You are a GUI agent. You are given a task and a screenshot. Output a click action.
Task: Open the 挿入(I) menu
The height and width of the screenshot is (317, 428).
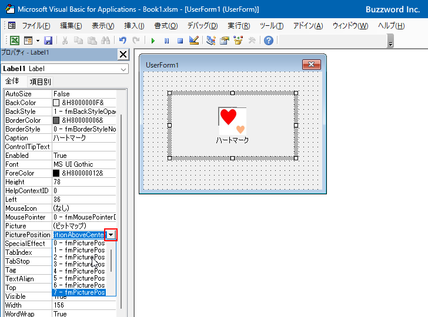(x=134, y=26)
